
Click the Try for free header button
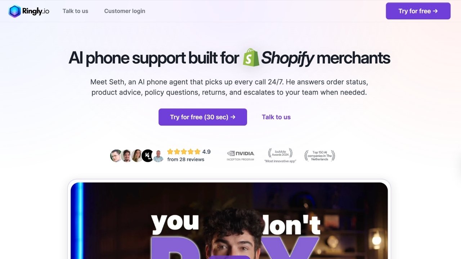(x=418, y=11)
